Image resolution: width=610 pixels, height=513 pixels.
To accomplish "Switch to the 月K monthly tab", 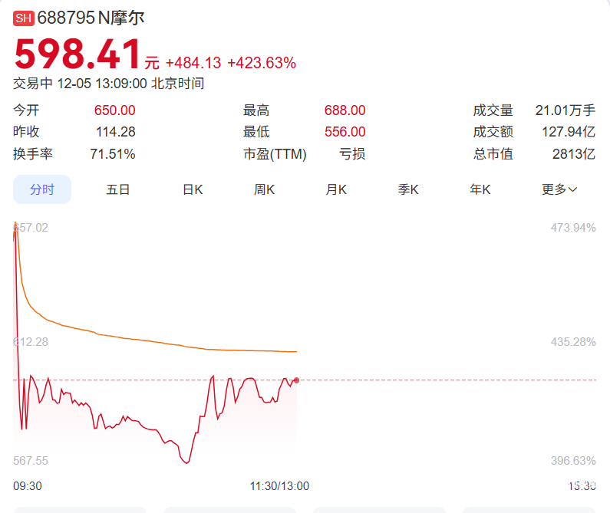I will pyautogui.click(x=336, y=189).
